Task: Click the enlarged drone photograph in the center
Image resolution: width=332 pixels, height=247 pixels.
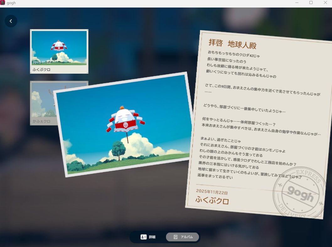Action: click(x=122, y=125)
